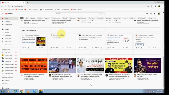This screenshot has width=169, height=95.
Task: Open Watch later in the sidebar
Action: [9, 39]
